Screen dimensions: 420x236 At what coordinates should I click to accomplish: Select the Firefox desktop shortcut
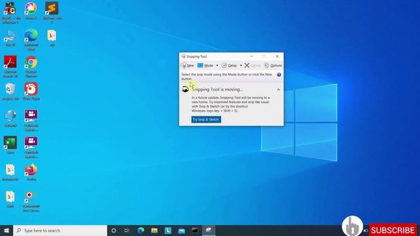click(x=31, y=172)
